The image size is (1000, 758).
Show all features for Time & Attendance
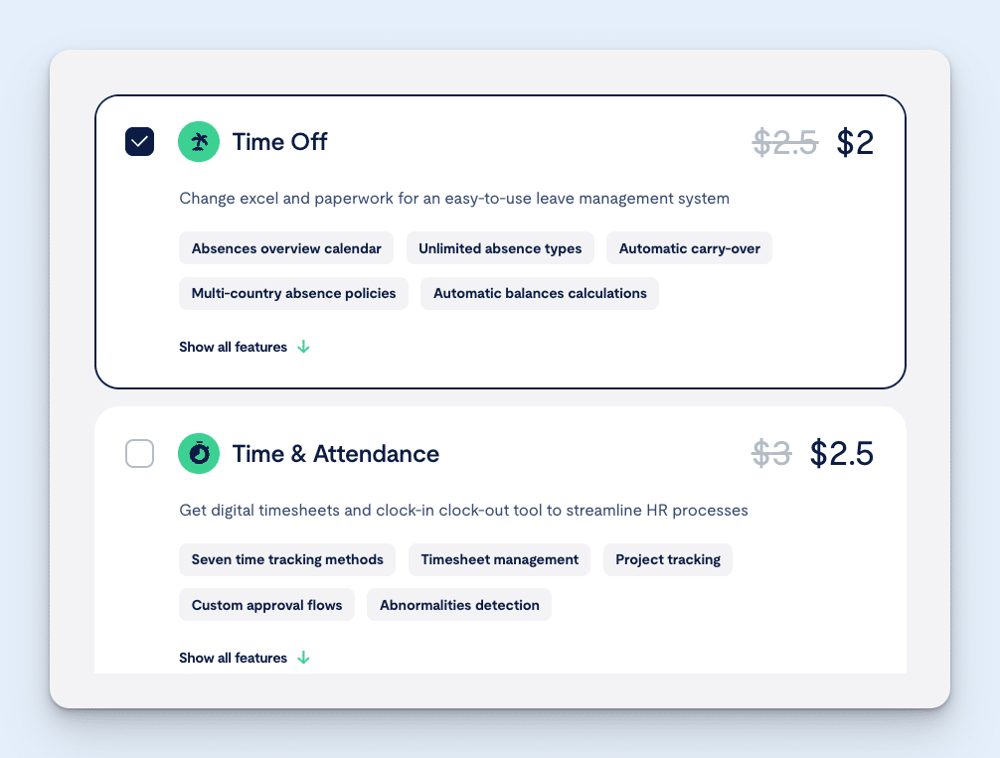[x=232, y=658]
